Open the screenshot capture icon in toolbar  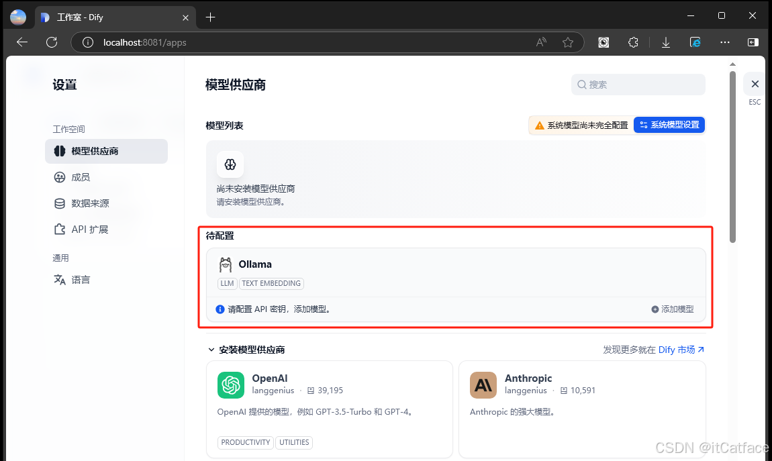point(604,42)
